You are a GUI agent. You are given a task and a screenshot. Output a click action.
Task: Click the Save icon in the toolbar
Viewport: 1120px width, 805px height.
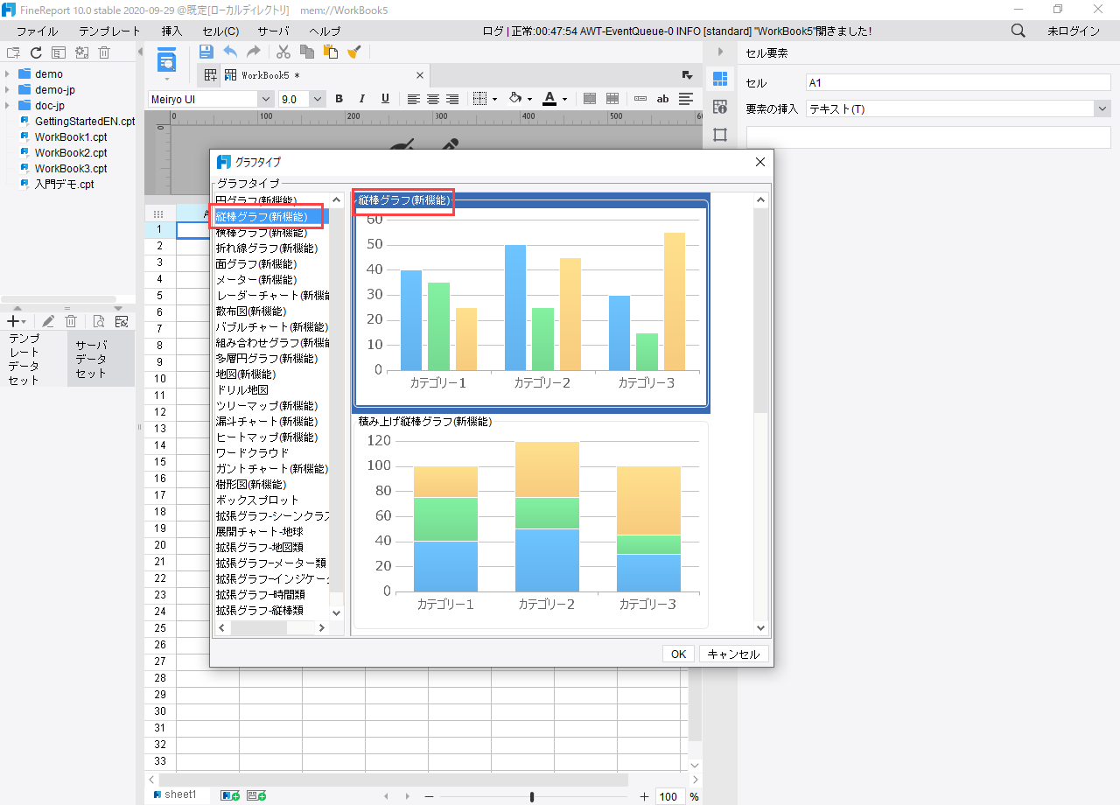click(x=206, y=52)
